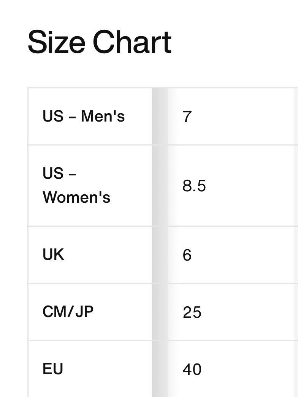Click the UK size 6 cell
The width and height of the screenshot is (298, 397).
pyautogui.click(x=231, y=255)
